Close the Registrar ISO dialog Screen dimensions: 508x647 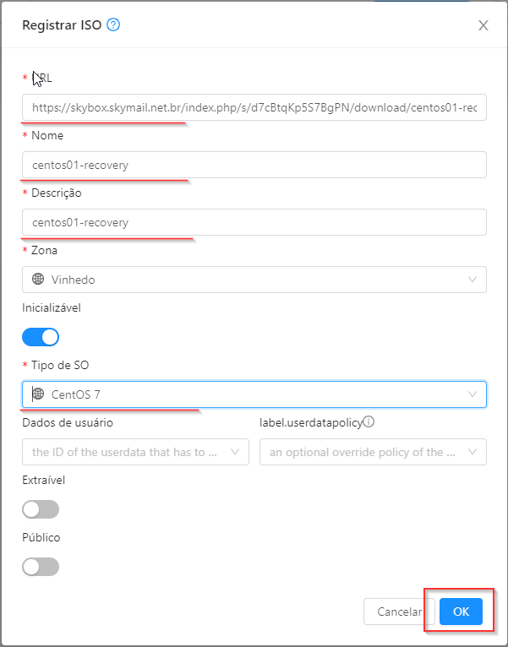[x=483, y=25]
